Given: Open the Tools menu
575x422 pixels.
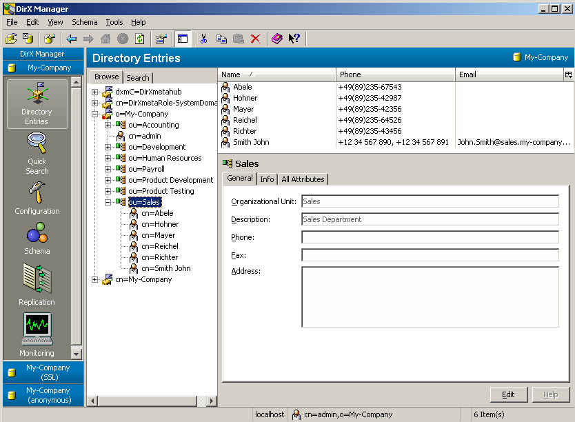Looking at the screenshot, I should pos(114,22).
